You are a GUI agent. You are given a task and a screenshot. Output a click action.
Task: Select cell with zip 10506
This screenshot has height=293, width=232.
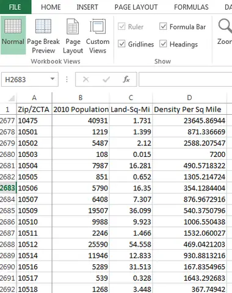(x=34, y=188)
